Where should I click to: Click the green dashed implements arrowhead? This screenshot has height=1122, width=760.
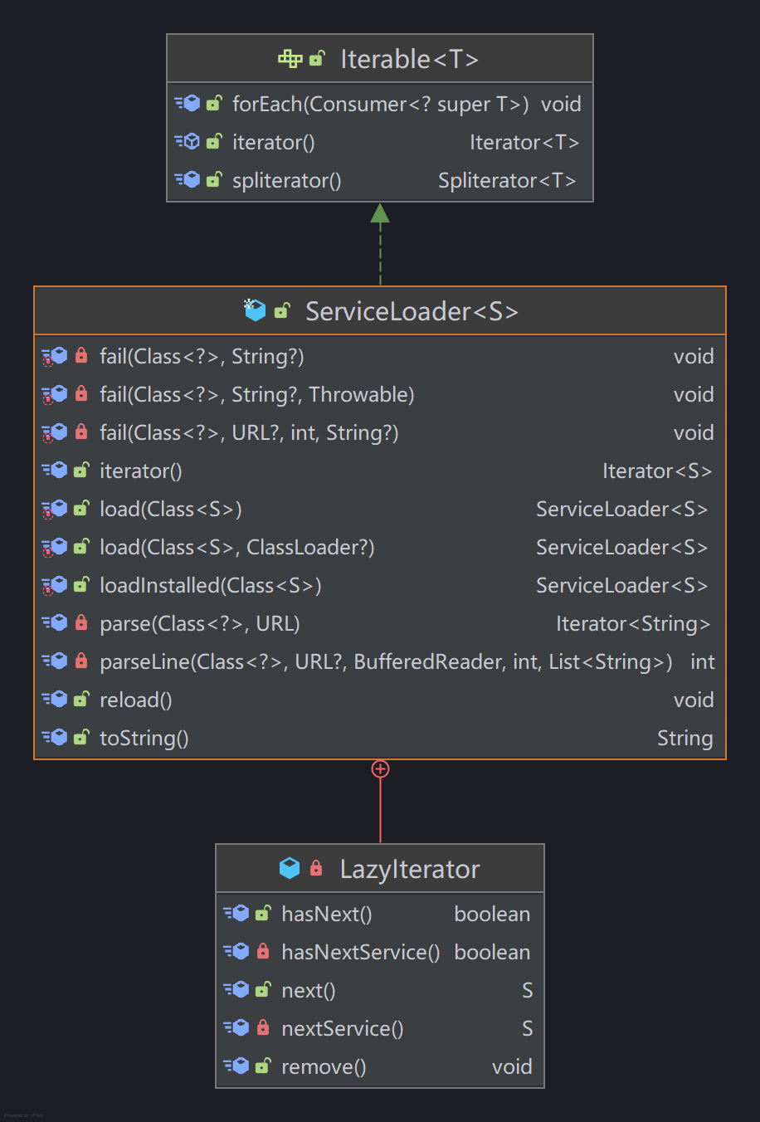[x=380, y=213]
